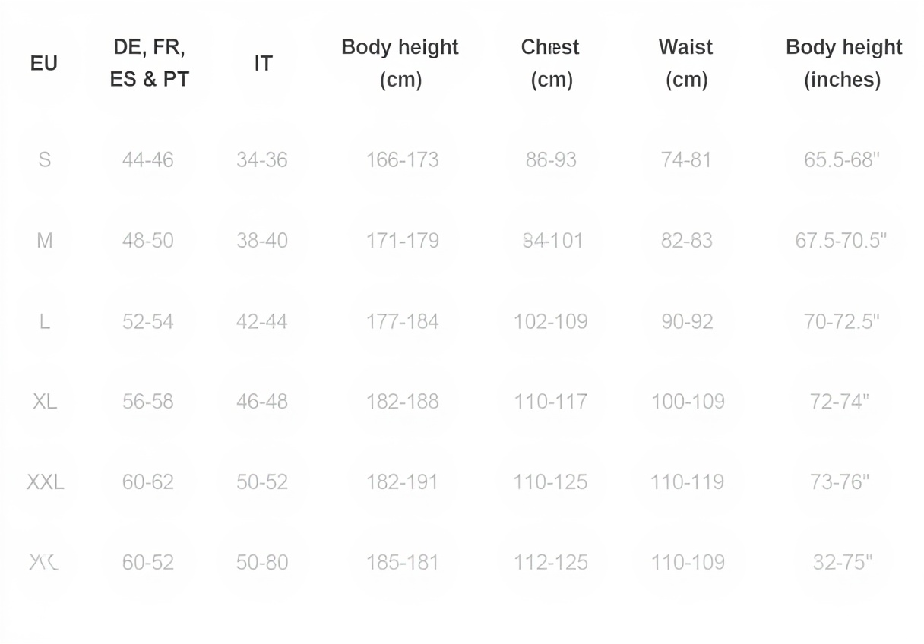Select the DE, FR, ES & PT header
The width and height of the screenshot is (924, 644).
[x=149, y=63]
